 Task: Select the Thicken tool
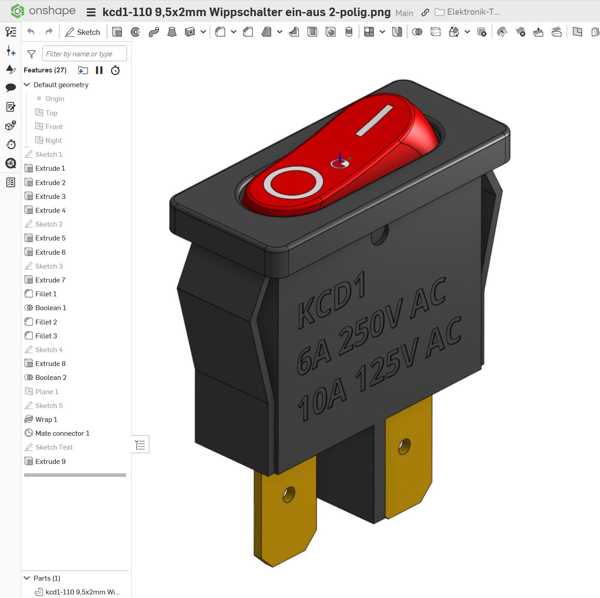(190, 32)
